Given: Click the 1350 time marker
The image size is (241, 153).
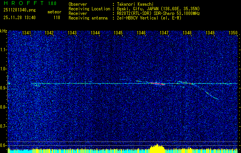Looking at the screenshot, I should point(233,33).
